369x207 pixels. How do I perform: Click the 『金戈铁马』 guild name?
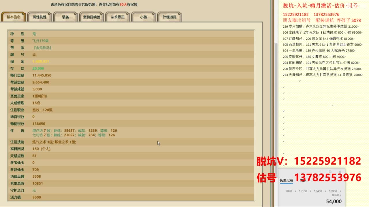coord(42,48)
